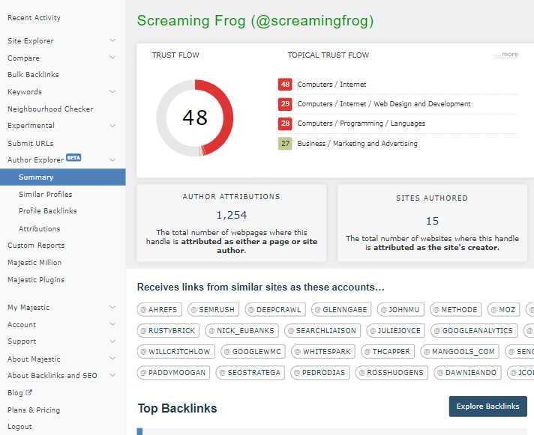Select Similar Profiles in sidebar

46,195
